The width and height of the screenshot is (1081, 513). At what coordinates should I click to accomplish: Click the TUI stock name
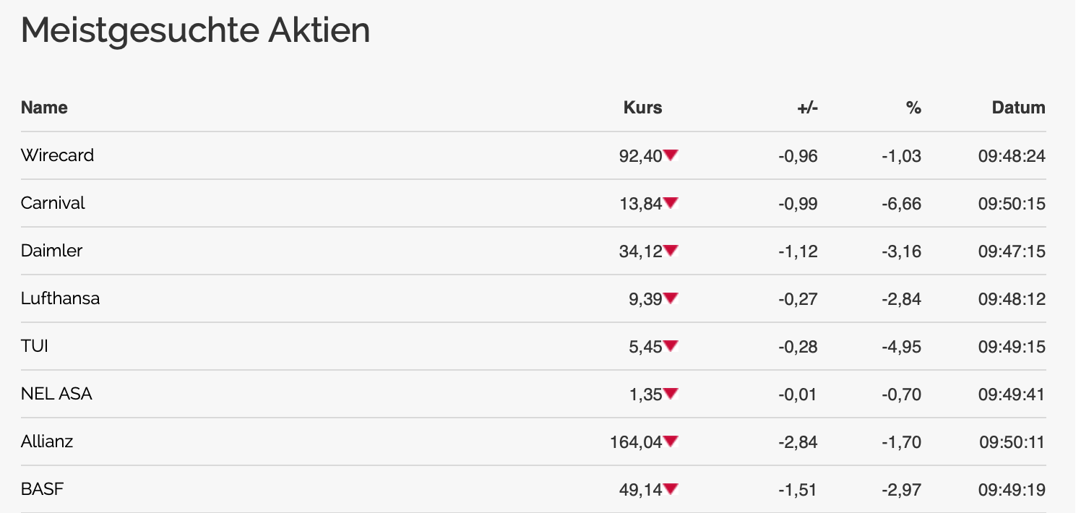coord(35,346)
